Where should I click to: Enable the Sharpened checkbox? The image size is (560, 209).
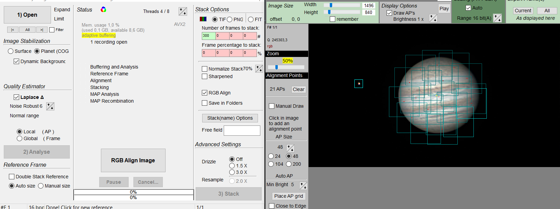pos(205,77)
